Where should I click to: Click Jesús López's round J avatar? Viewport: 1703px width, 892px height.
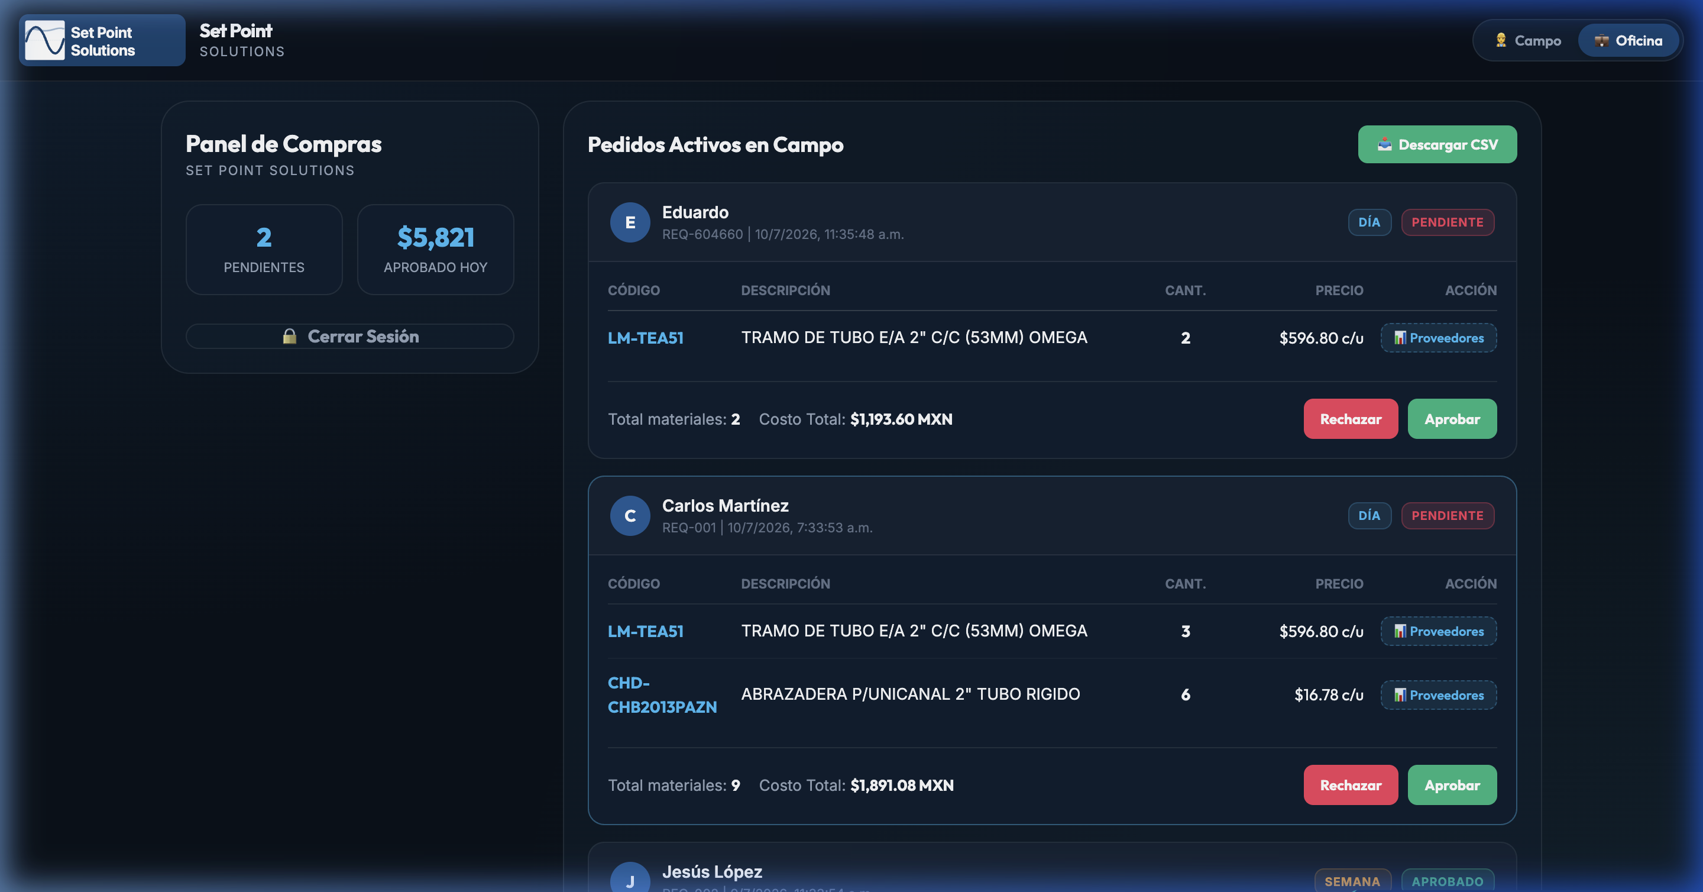click(629, 878)
